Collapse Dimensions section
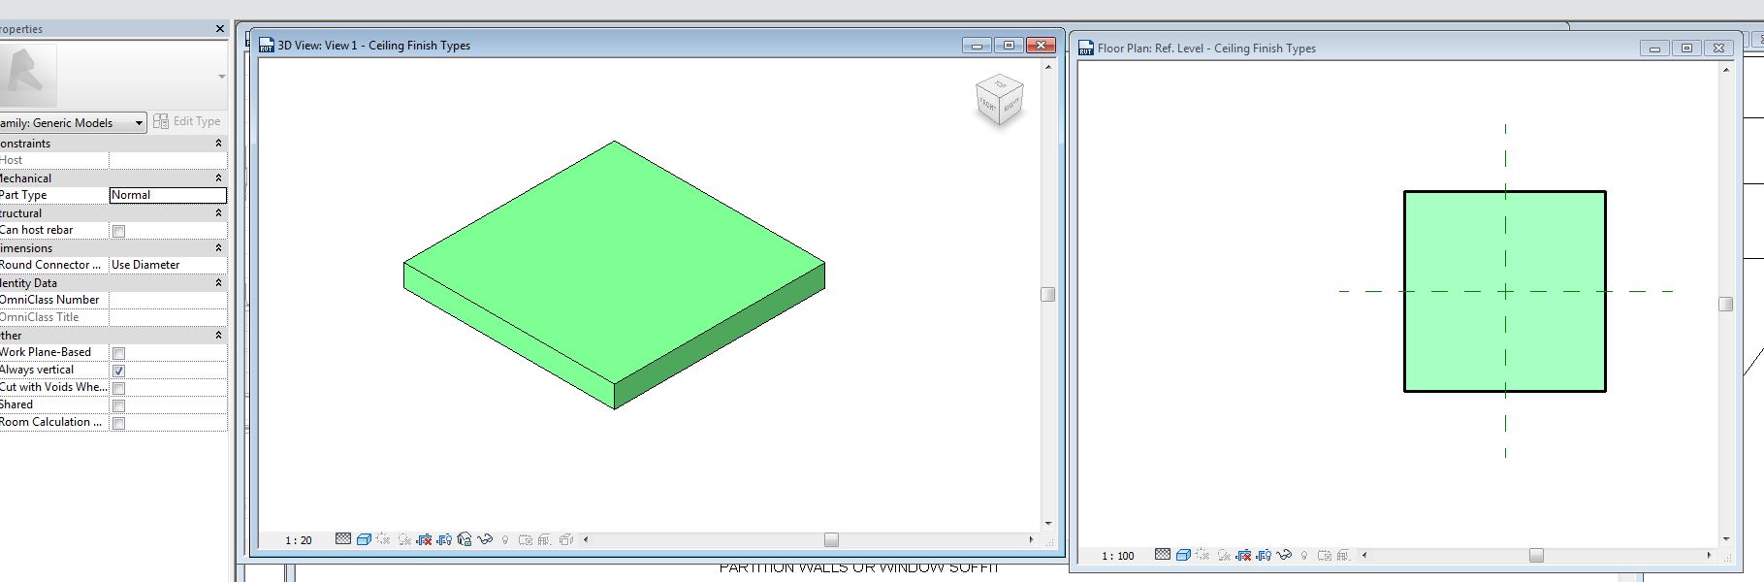Image resolution: width=1764 pixels, height=582 pixels. (x=218, y=247)
